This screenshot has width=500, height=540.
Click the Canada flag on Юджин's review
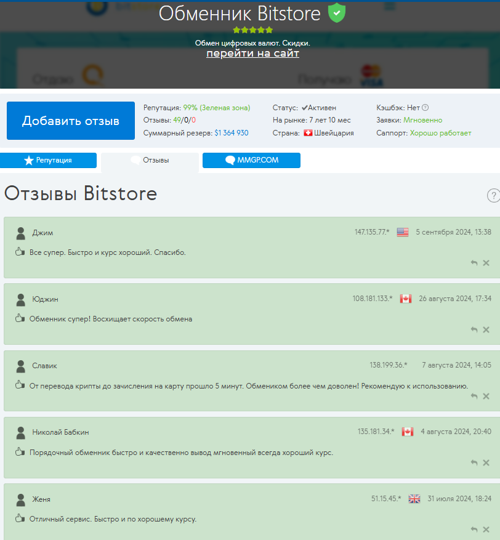(x=405, y=299)
